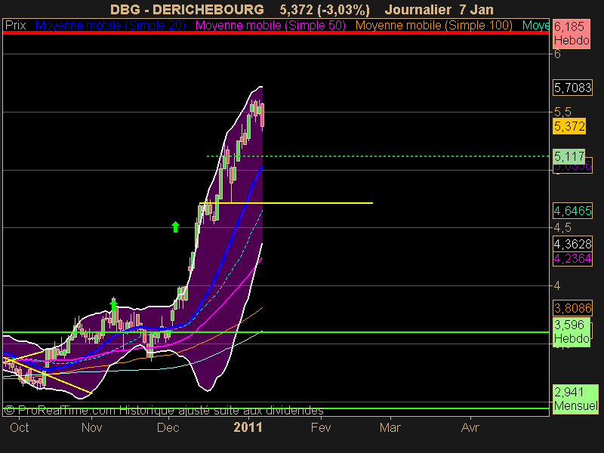Image resolution: width=604 pixels, height=453 pixels.
Task: Click the green "5,117" level label
Action: click(x=569, y=156)
